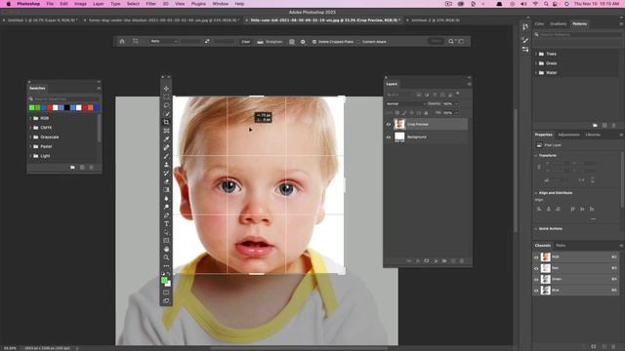The height and width of the screenshot is (351, 625).
Task: Enable Content-Aware checkbox
Action: tap(358, 42)
